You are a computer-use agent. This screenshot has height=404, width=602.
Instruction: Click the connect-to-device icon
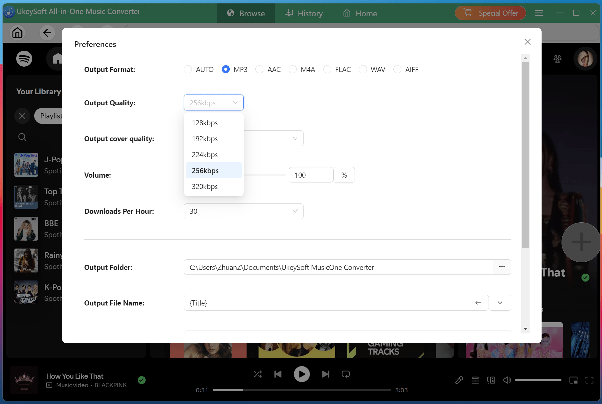tap(491, 380)
